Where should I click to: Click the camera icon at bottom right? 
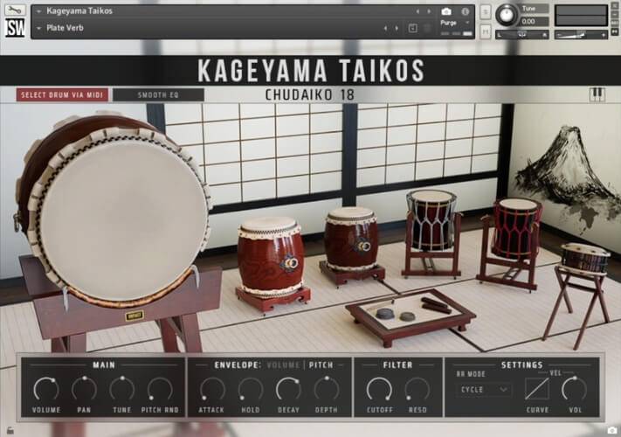pyautogui.click(x=612, y=430)
